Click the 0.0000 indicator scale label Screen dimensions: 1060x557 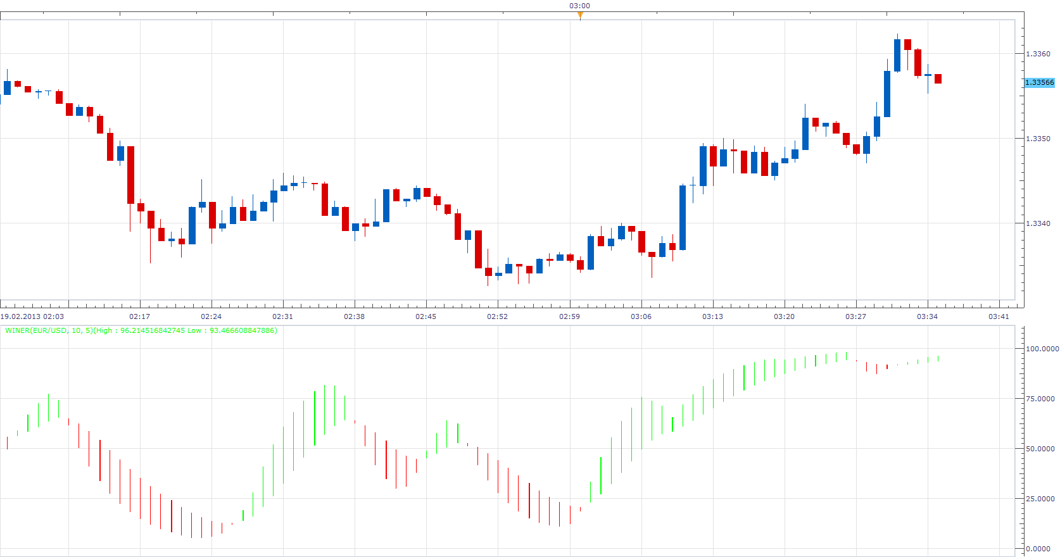point(1038,549)
